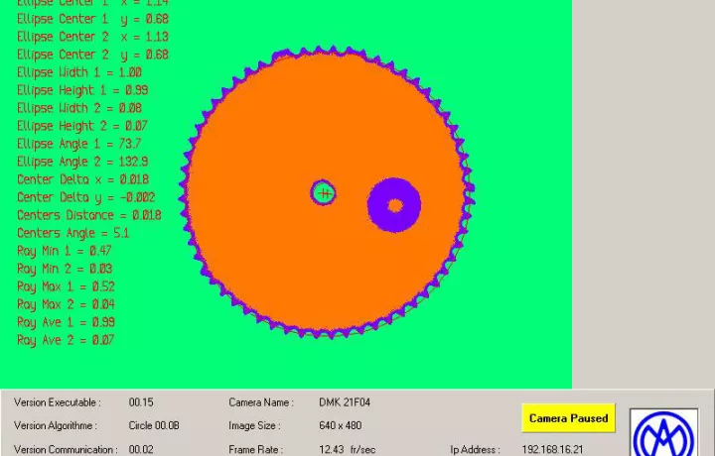
Task: Click the Version Communication value 00.02
Action: [x=141, y=449]
